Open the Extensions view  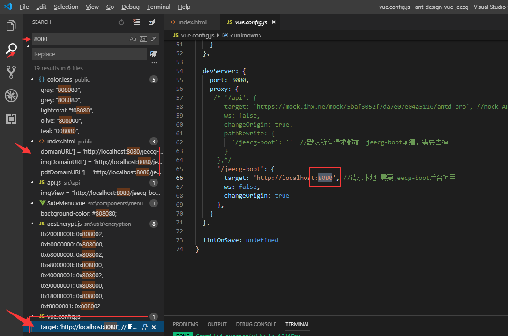[x=11, y=119]
